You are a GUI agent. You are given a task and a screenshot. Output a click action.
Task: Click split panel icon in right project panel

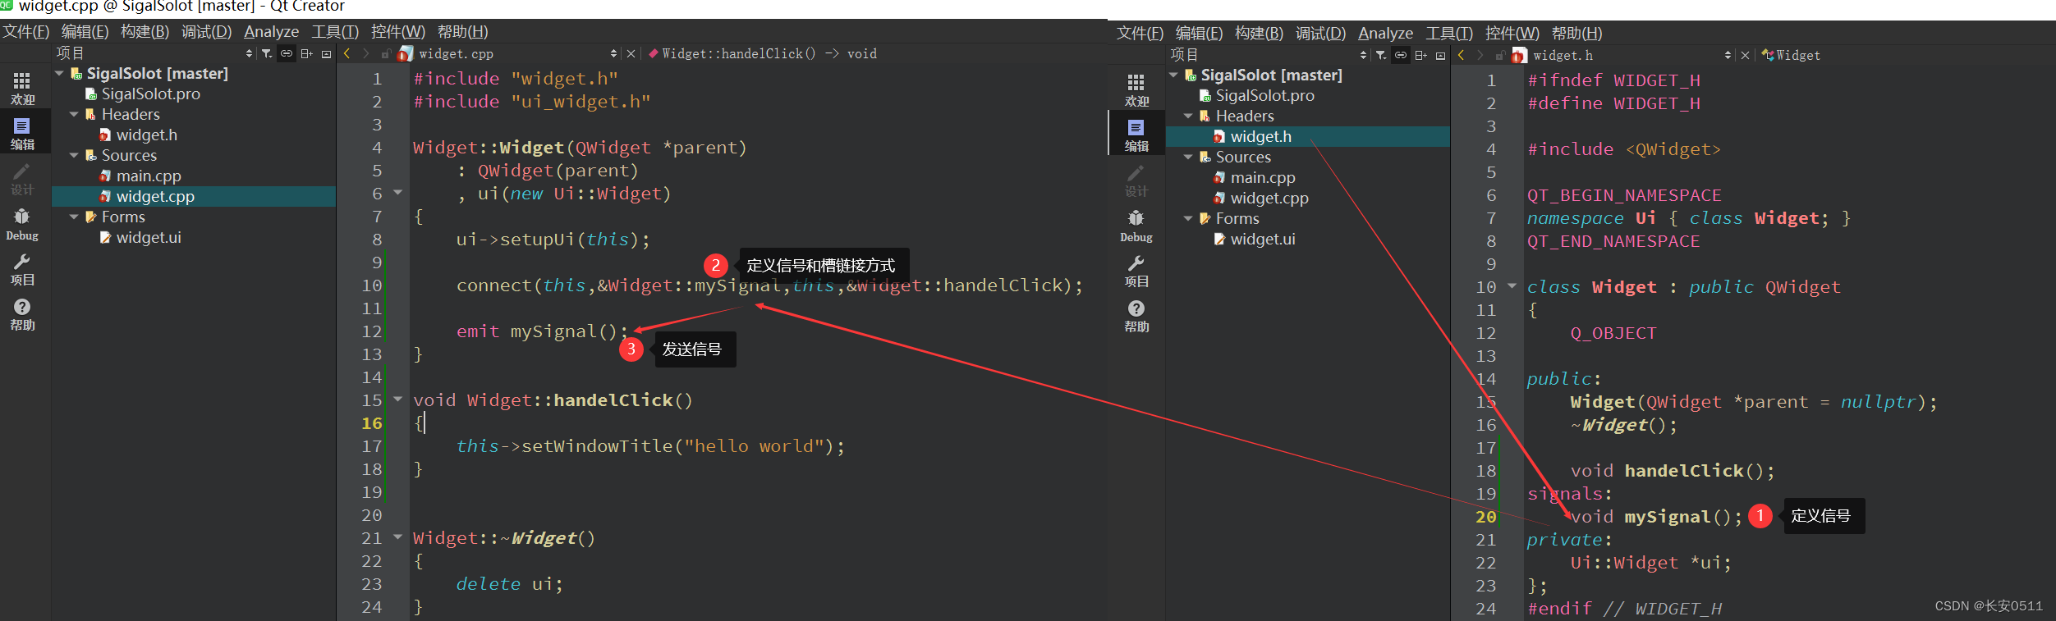[x=1420, y=55]
